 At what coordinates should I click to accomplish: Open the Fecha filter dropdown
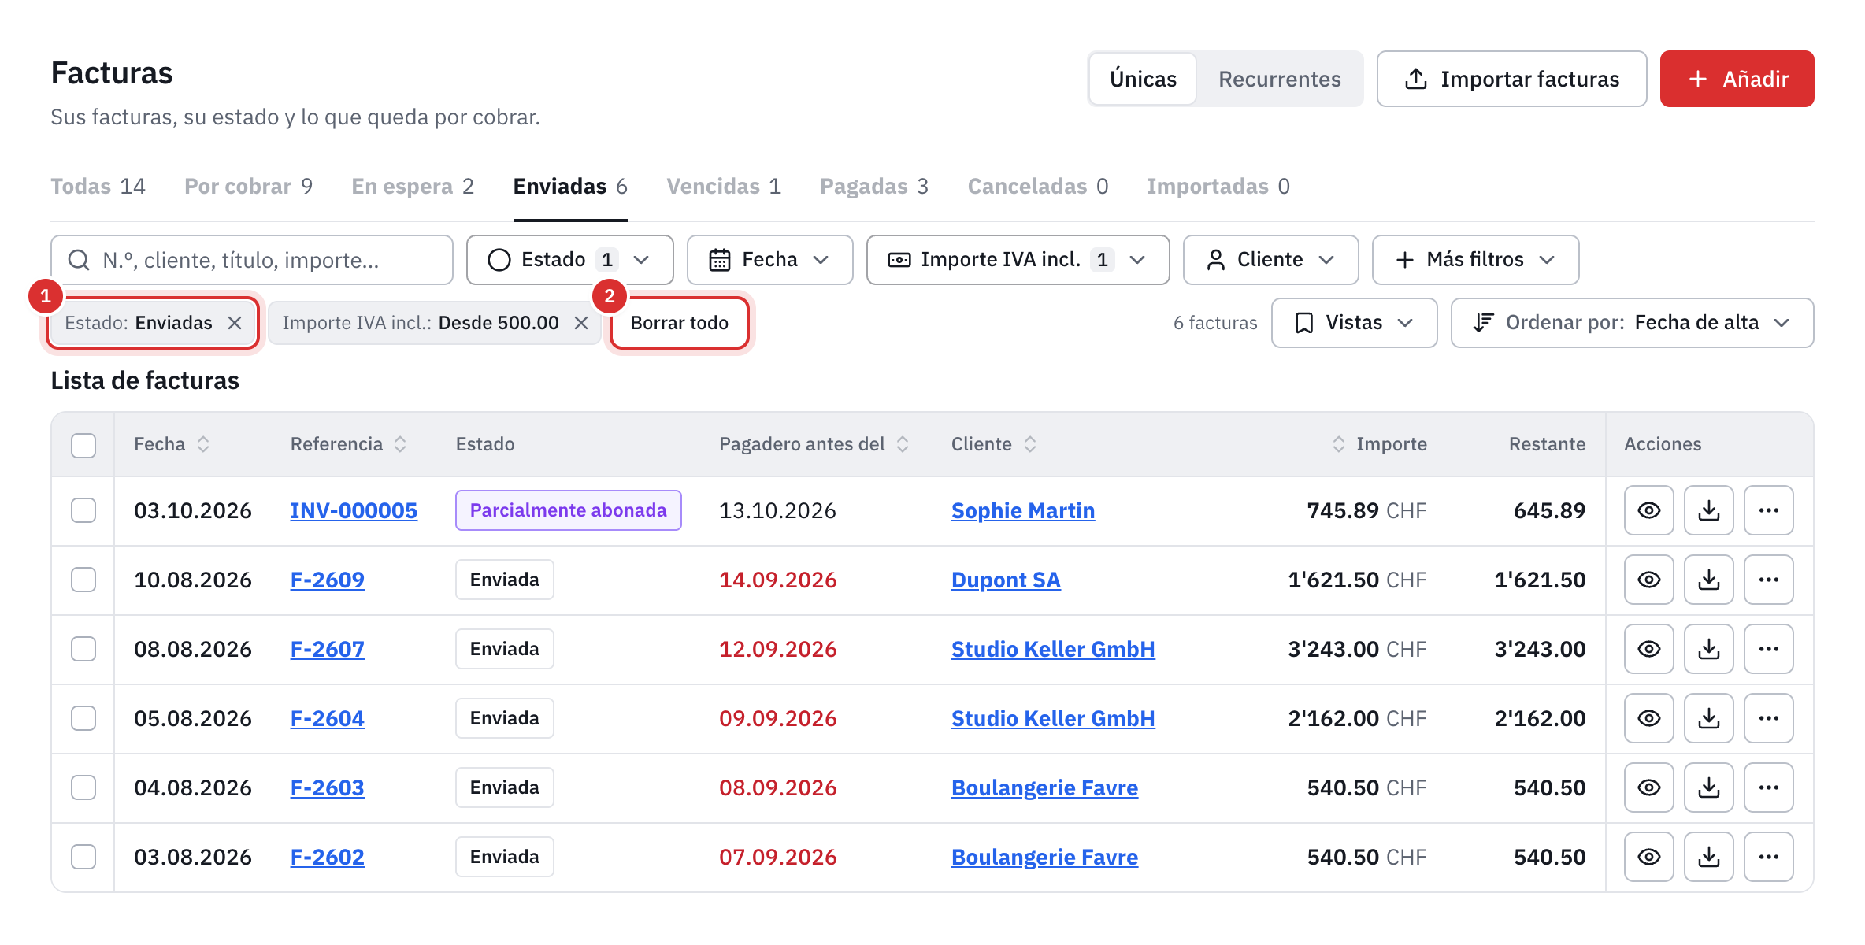point(769,260)
